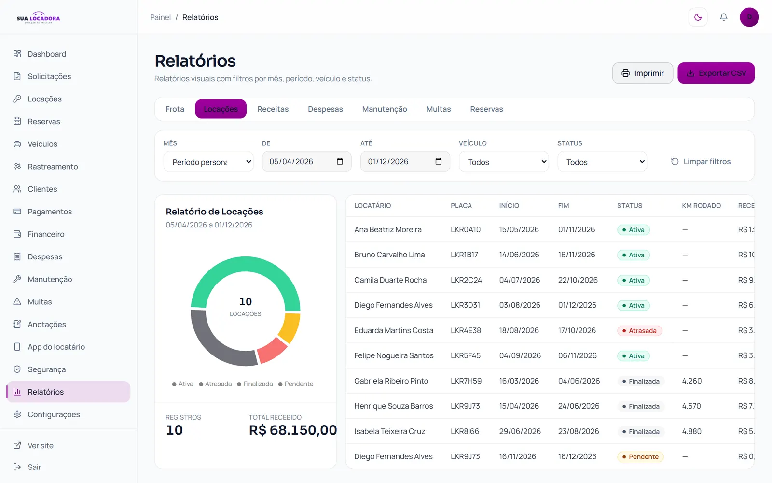Image resolution: width=772 pixels, height=483 pixels.
Task: Open calendar picker for Até date
Action: (x=438, y=161)
